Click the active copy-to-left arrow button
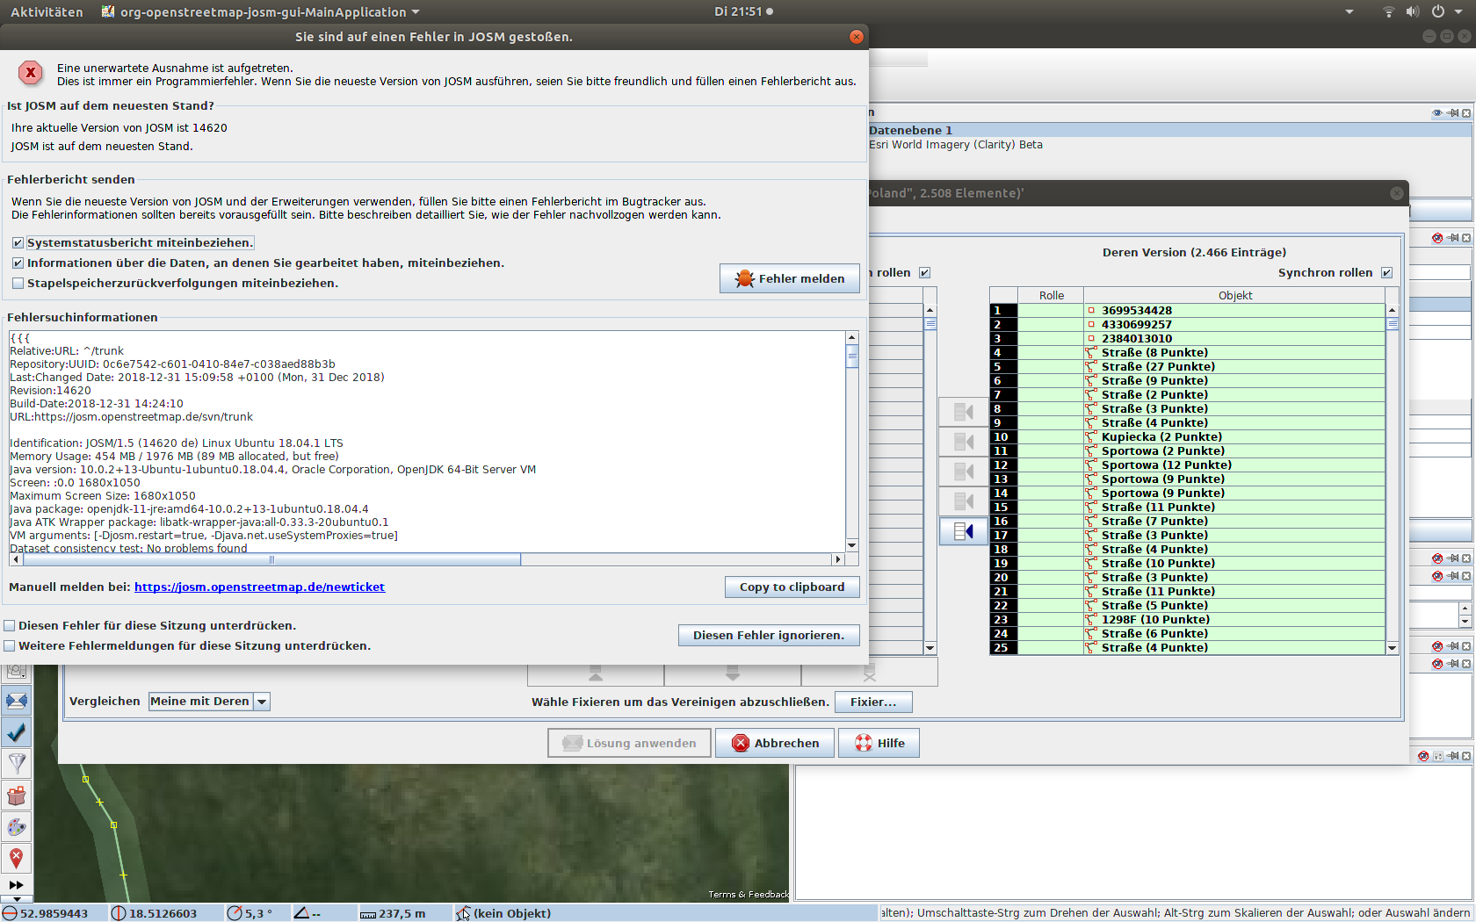 point(963,531)
